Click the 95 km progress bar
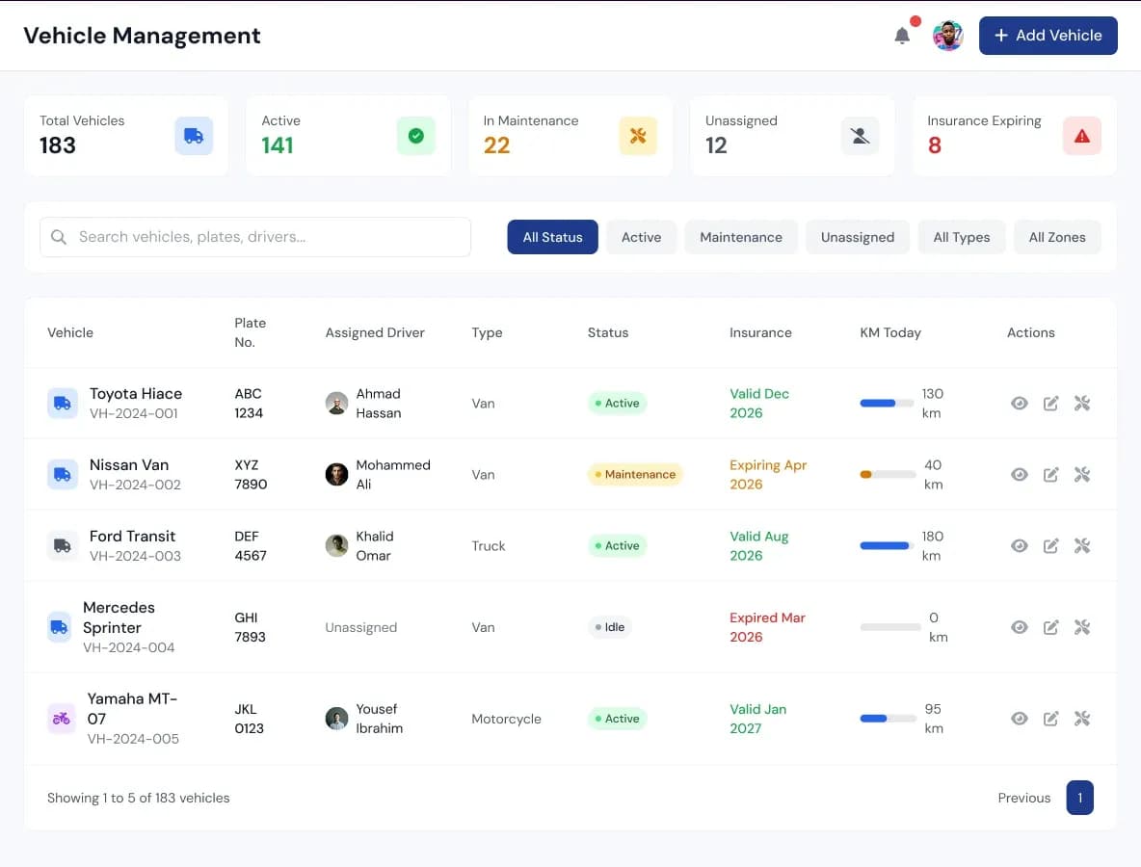The height and width of the screenshot is (867, 1141). [888, 719]
